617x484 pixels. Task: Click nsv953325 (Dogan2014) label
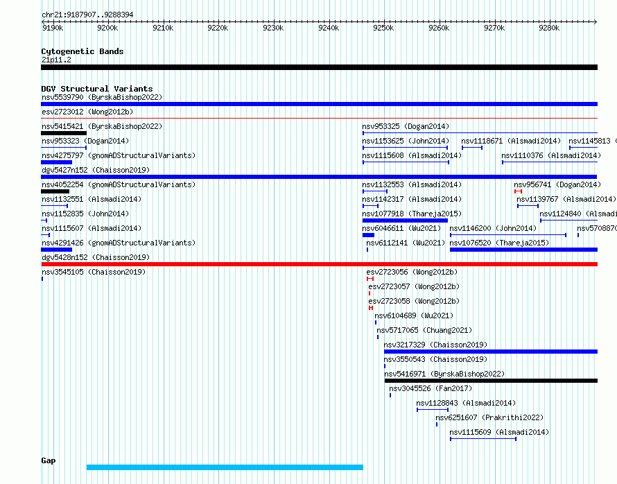pos(406,126)
